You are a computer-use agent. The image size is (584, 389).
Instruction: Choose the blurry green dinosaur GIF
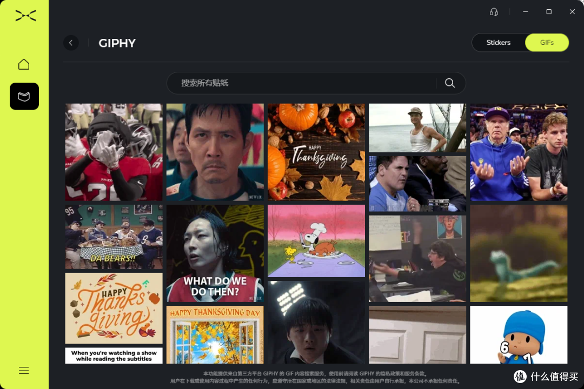(x=519, y=253)
